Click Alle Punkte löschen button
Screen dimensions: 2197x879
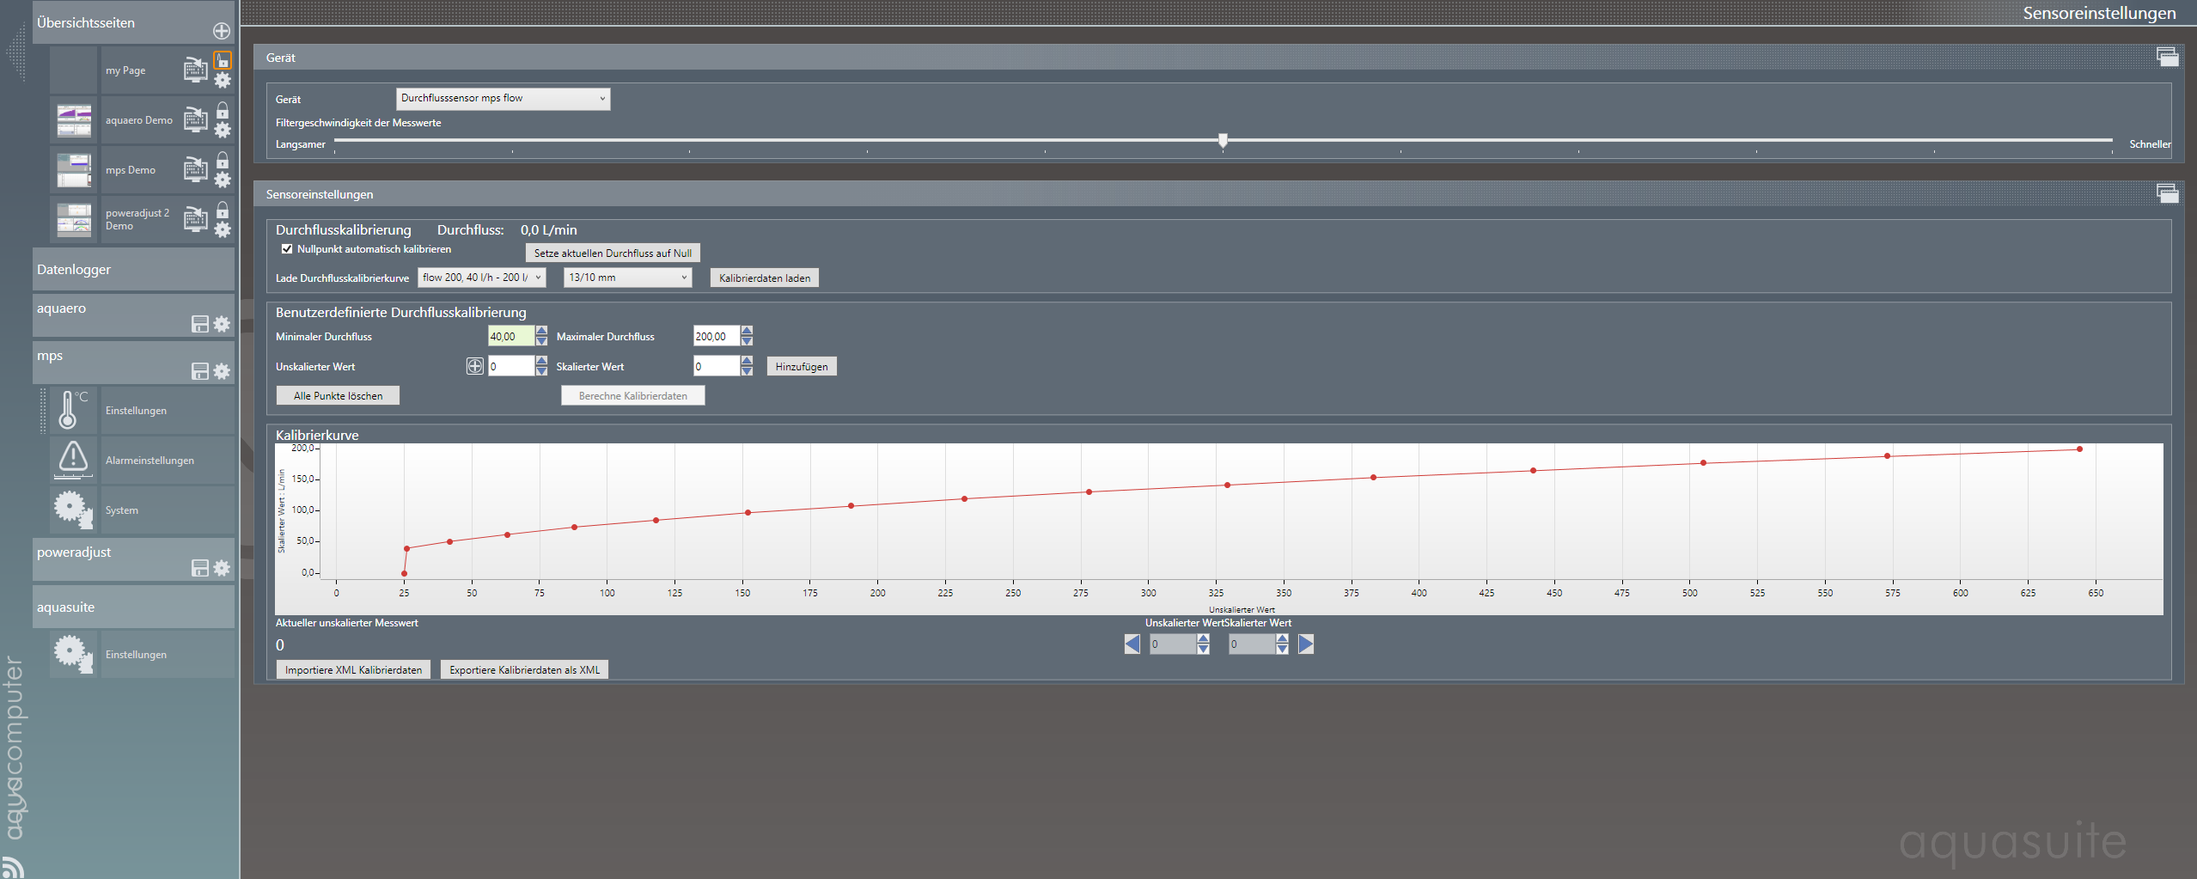pos(339,395)
